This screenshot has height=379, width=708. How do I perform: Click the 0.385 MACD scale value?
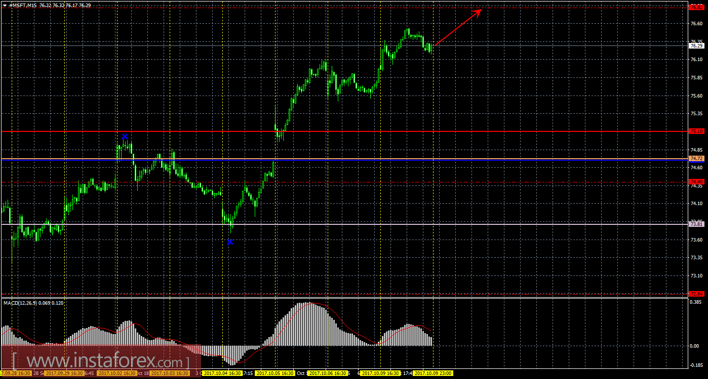pyautogui.click(x=696, y=303)
